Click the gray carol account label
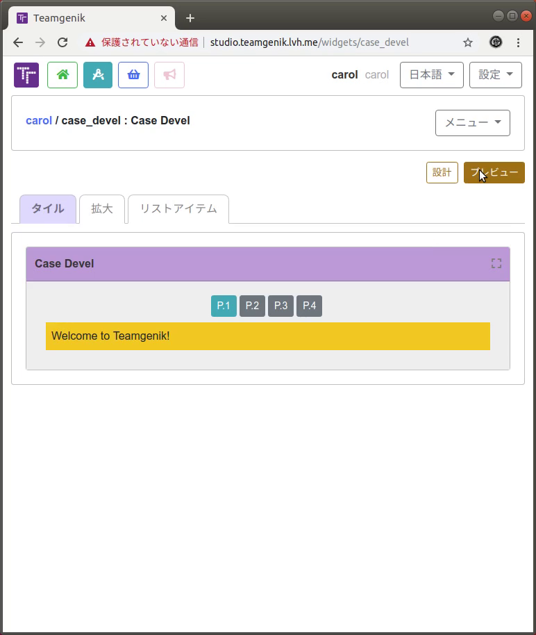The width and height of the screenshot is (536, 635). (x=377, y=75)
